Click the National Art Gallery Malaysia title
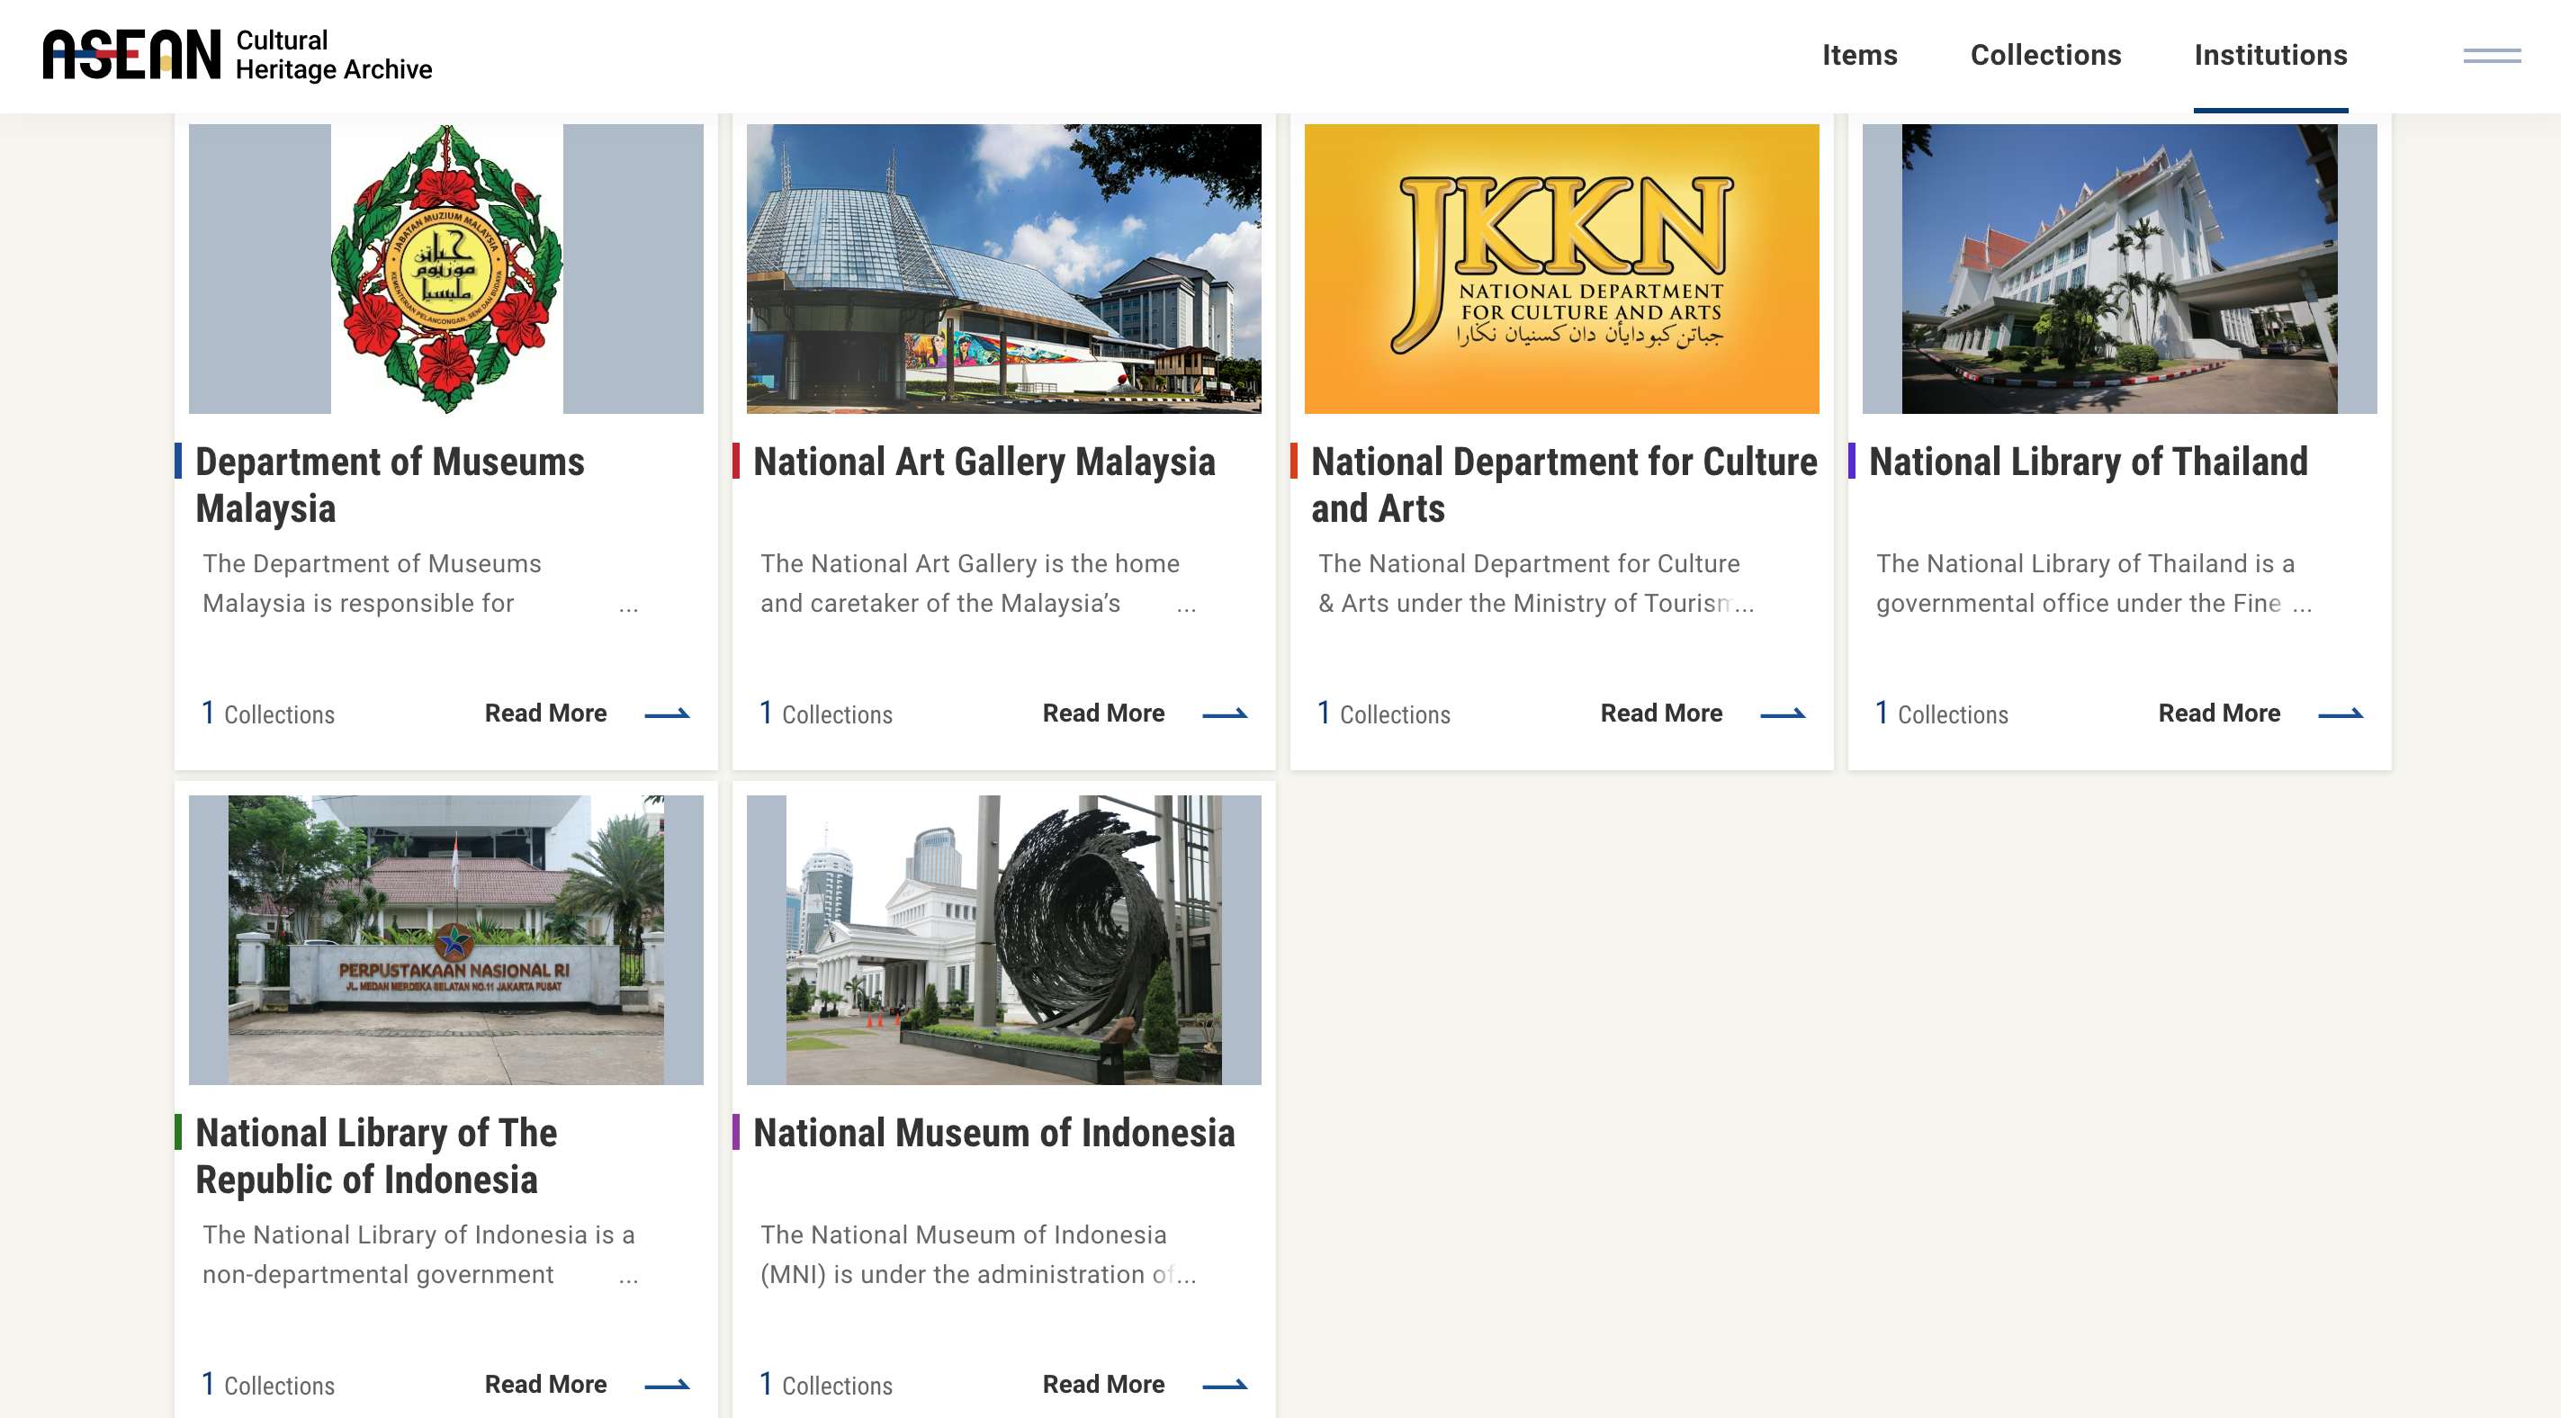The height and width of the screenshot is (1418, 2561). [x=984, y=462]
